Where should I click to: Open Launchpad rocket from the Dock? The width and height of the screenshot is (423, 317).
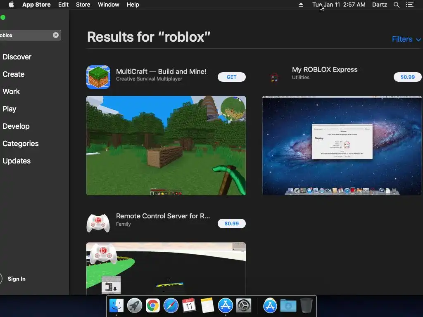(135, 306)
